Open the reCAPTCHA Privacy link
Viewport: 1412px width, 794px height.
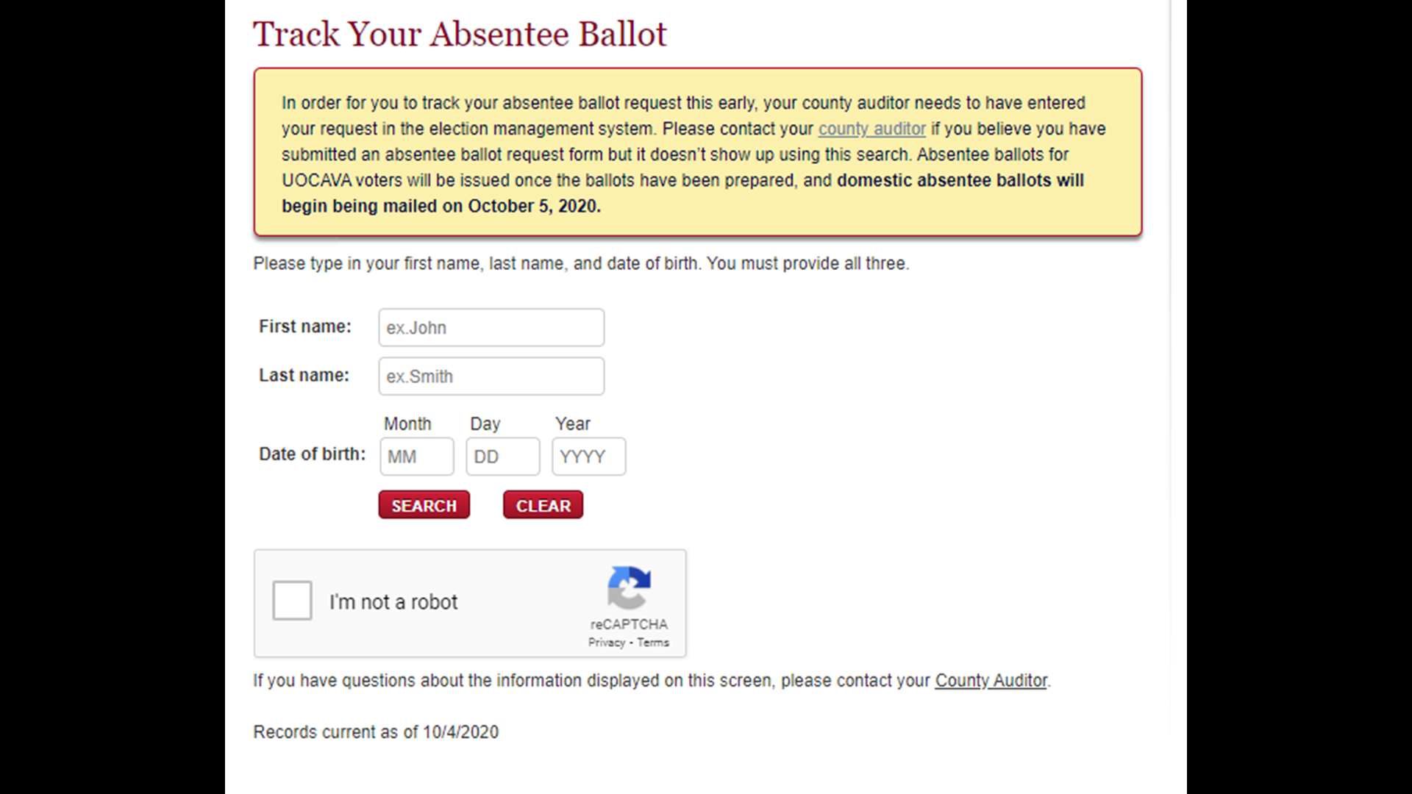(x=607, y=642)
